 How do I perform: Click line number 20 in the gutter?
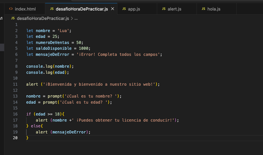[15, 138]
